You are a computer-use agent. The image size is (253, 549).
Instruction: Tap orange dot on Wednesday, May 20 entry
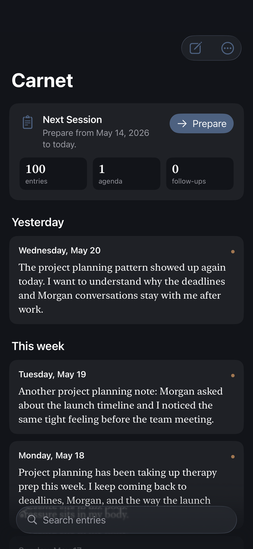(233, 251)
